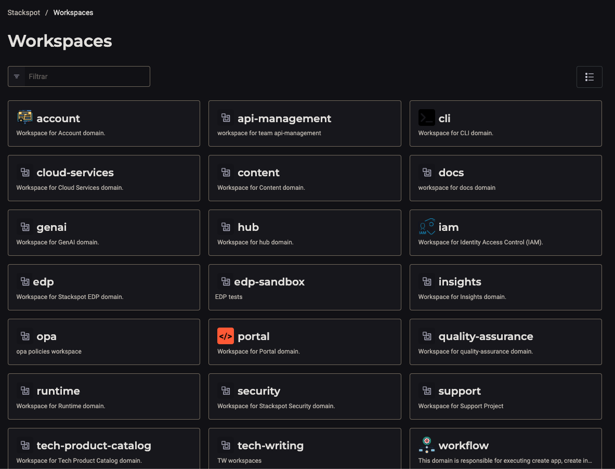Click the opa workspace icon
Image resolution: width=615 pixels, height=469 pixels.
pyautogui.click(x=25, y=336)
